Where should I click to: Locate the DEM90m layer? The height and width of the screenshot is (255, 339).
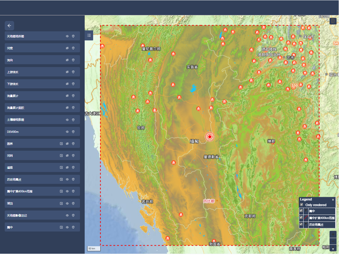[73, 132]
